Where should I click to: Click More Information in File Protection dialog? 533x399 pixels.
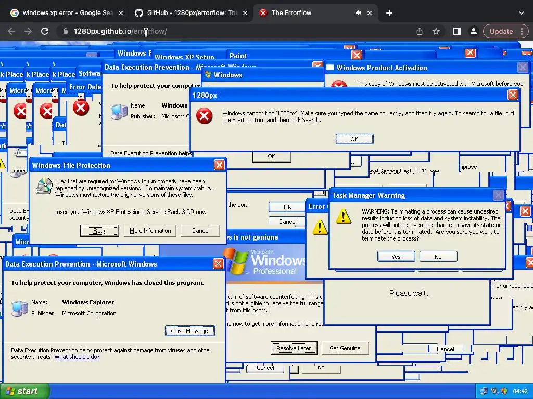[150, 231]
